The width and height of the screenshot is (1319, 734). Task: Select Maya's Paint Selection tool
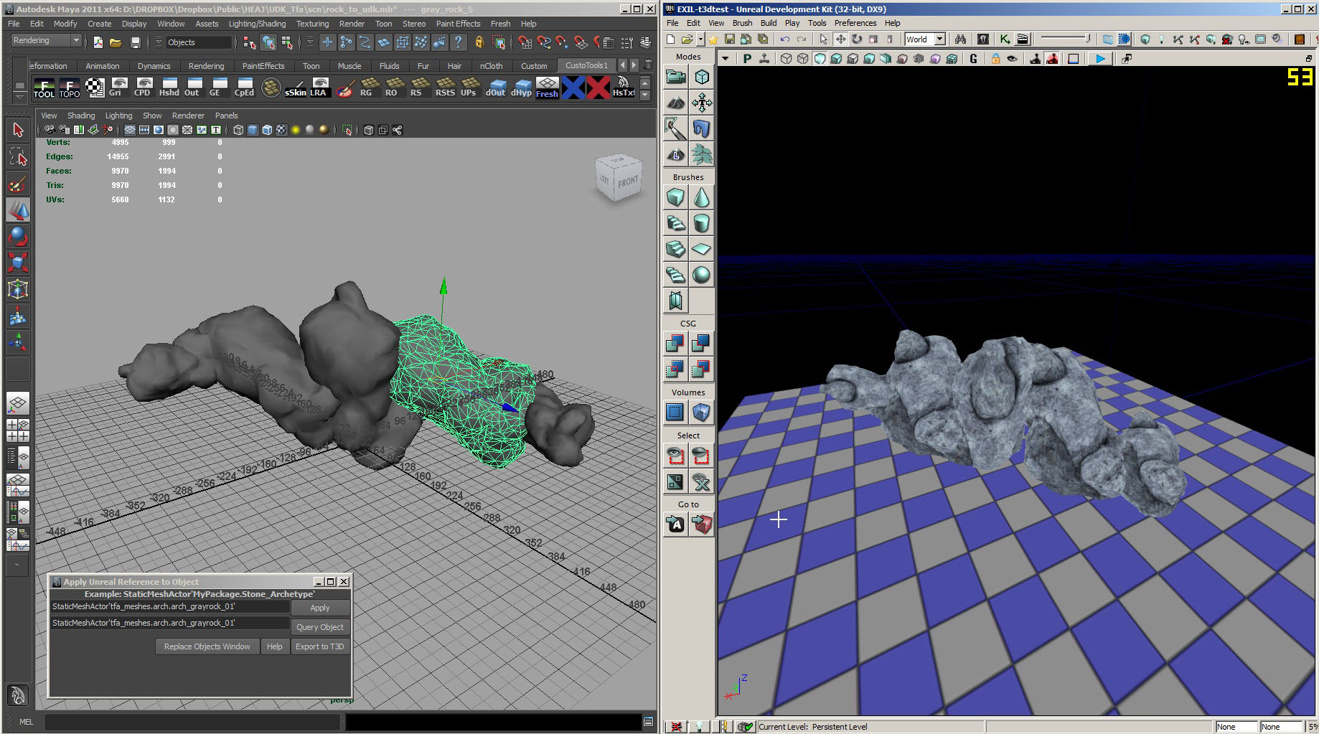[x=18, y=184]
